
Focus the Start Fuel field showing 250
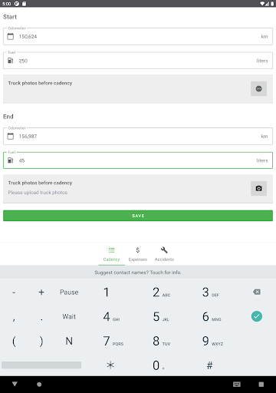[138, 61]
